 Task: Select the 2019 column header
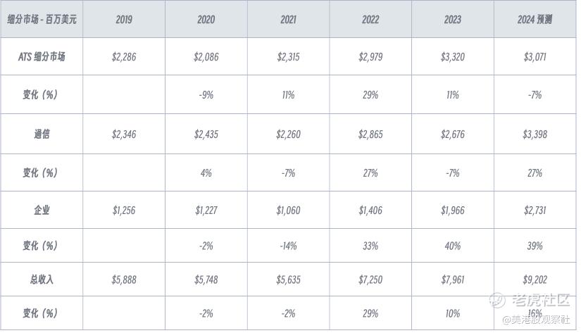[124, 20]
